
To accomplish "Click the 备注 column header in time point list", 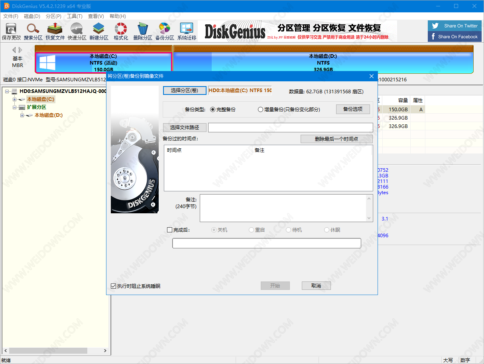I will pyautogui.click(x=312, y=150).
